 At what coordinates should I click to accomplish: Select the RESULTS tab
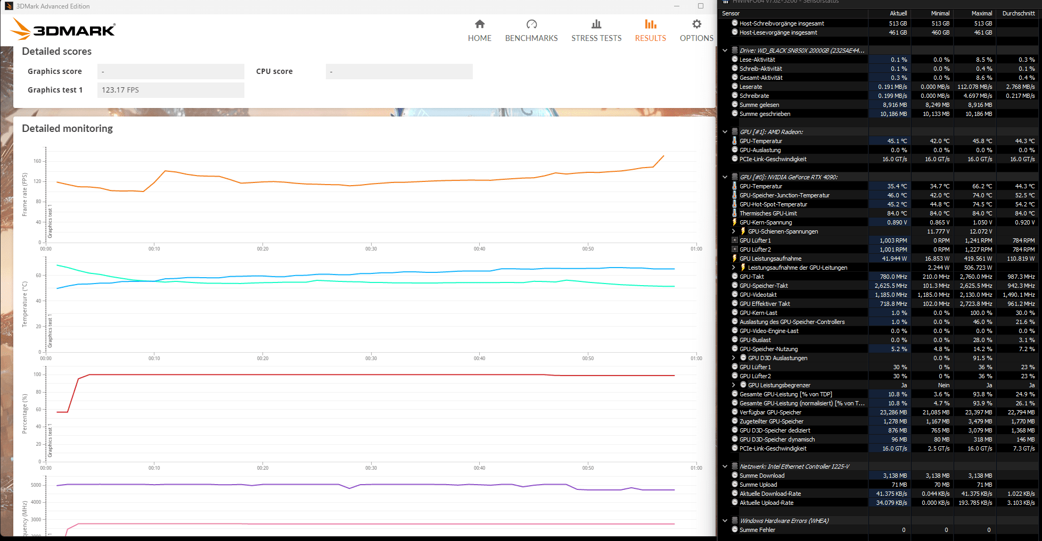650,31
